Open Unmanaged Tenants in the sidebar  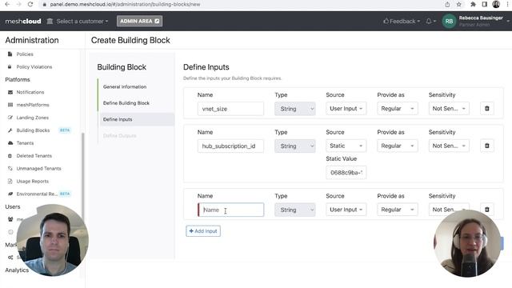[x=38, y=169]
